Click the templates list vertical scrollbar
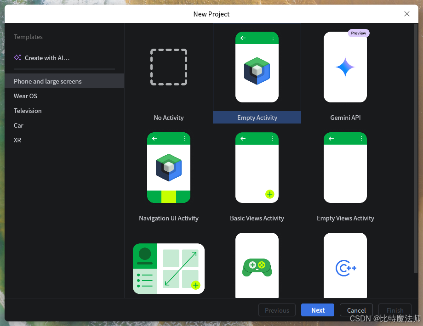423x326 pixels. (416, 148)
